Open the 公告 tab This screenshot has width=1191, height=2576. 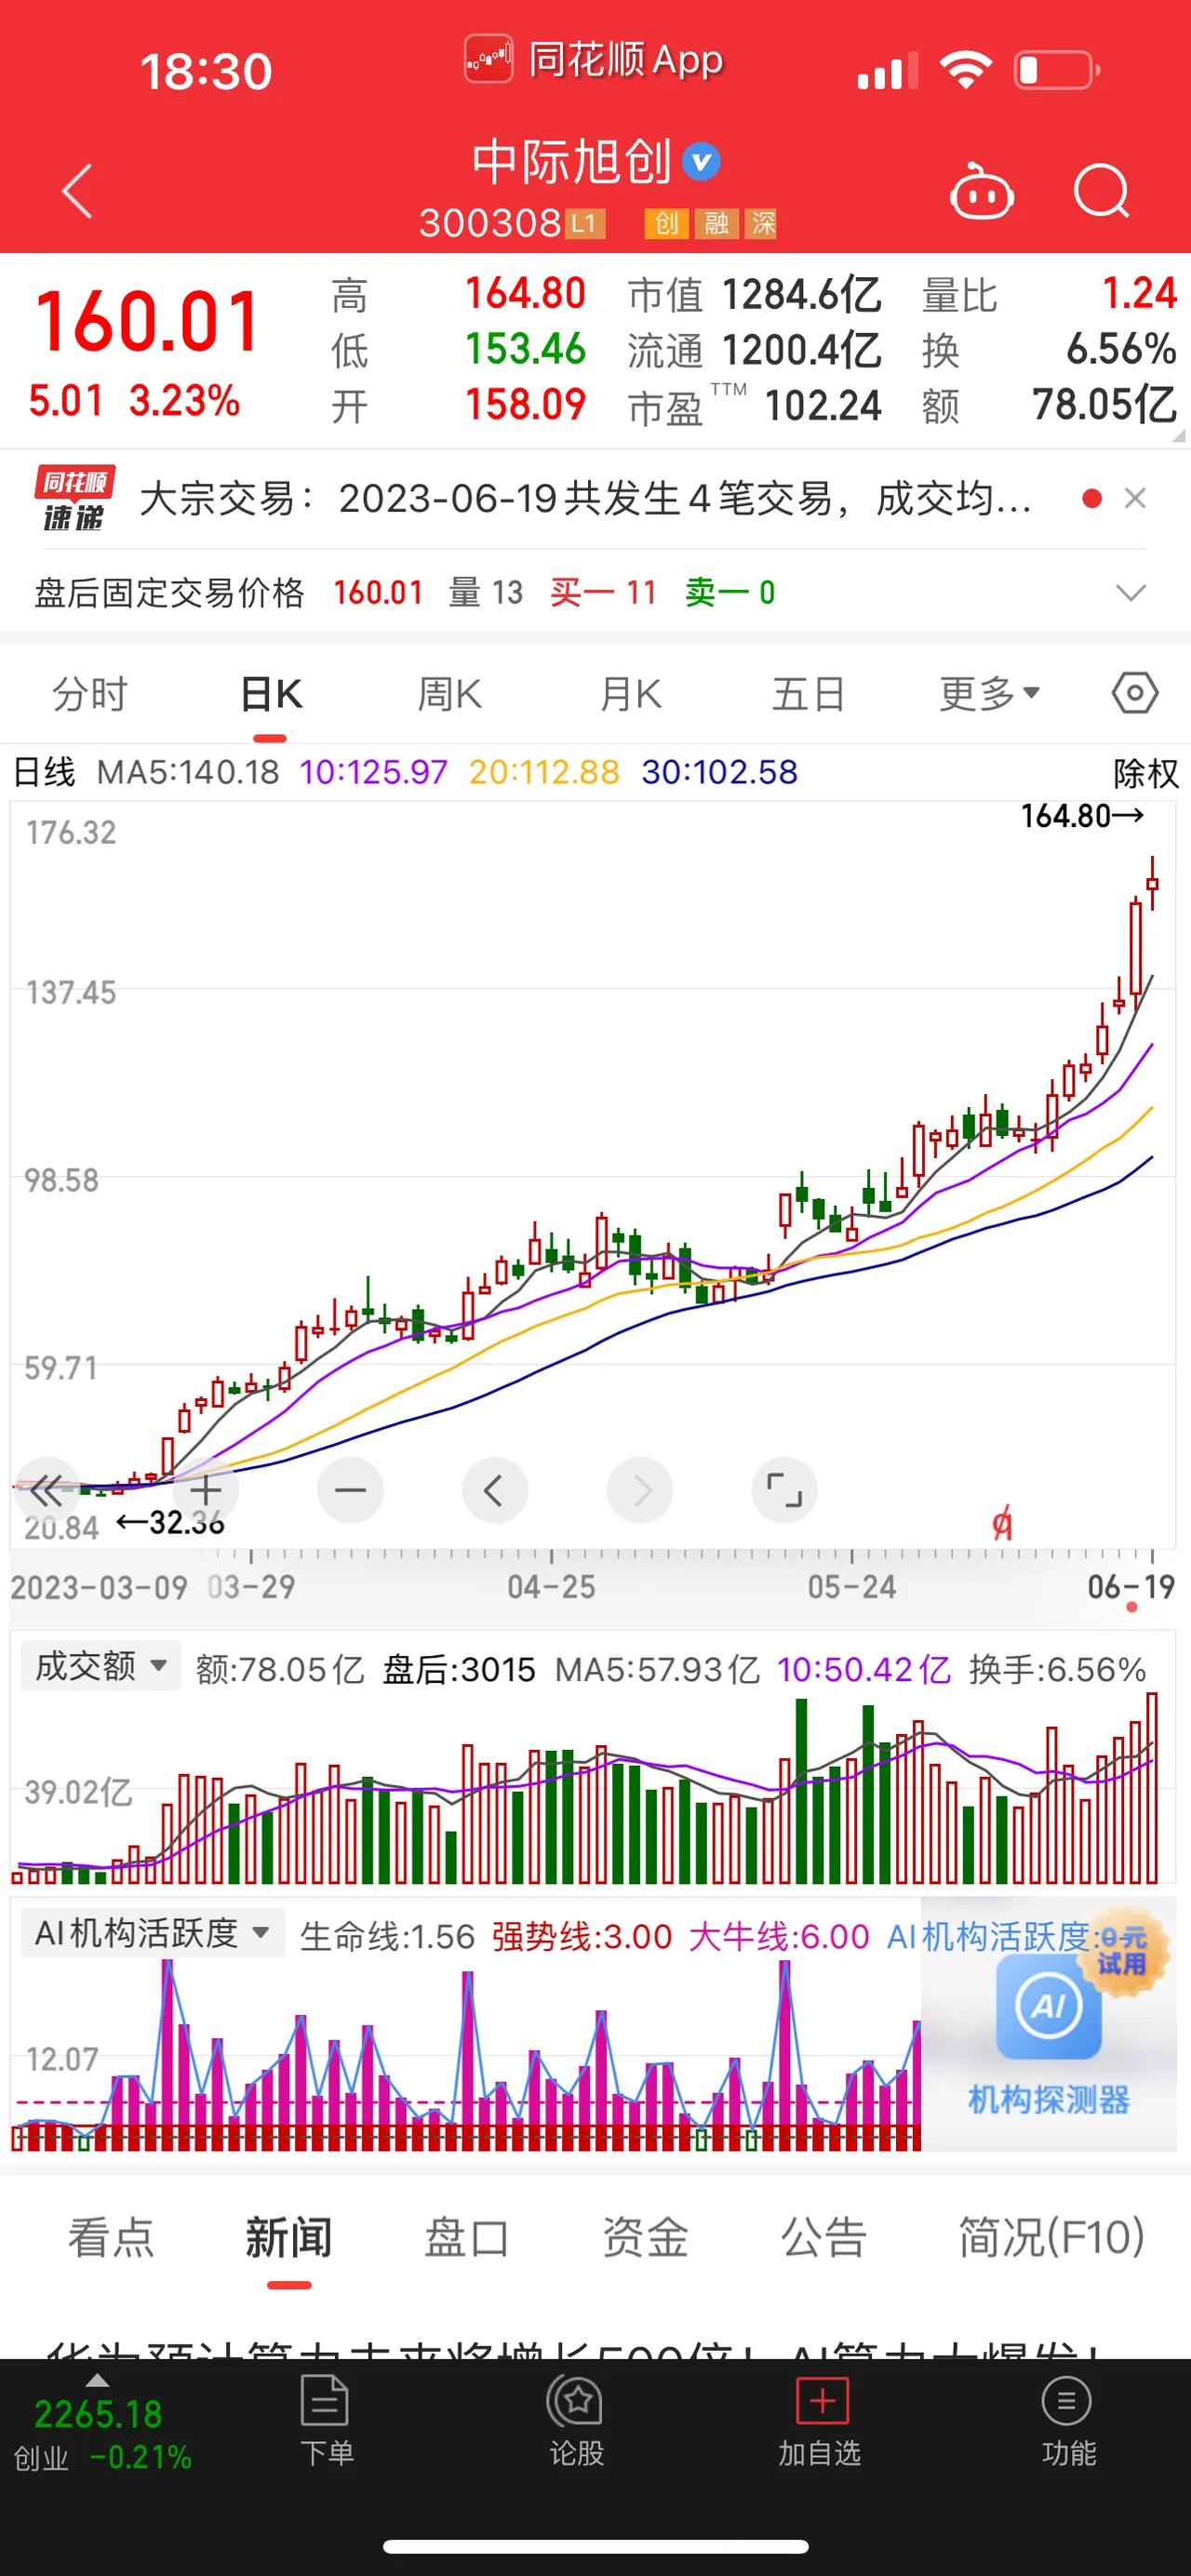click(x=823, y=2237)
